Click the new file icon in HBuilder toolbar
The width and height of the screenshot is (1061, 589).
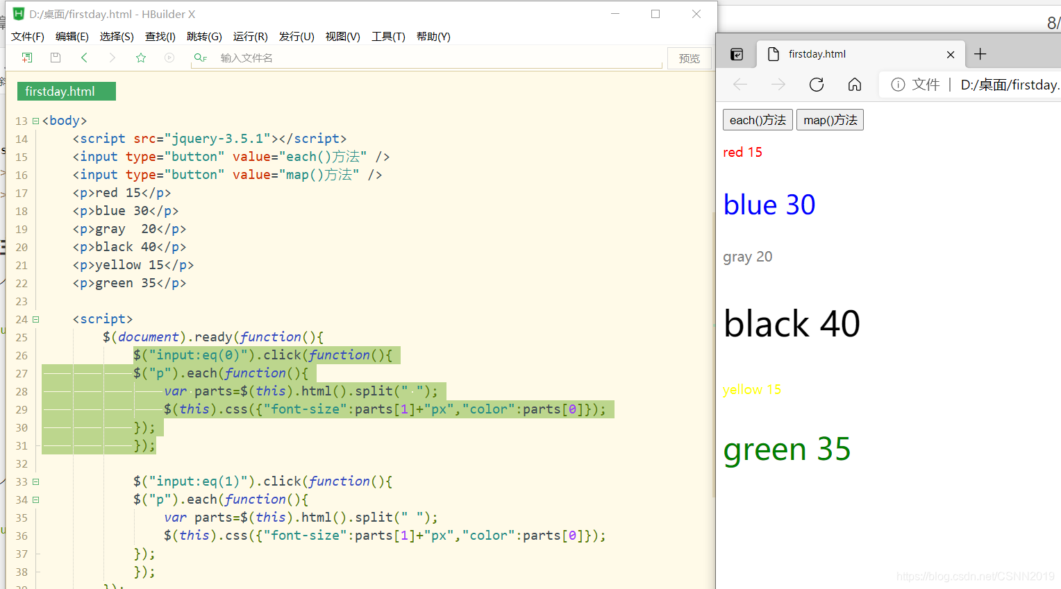[27, 58]
